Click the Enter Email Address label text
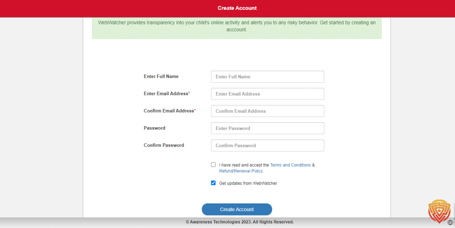The image size is (455, 228). click(x=167, y=93)
